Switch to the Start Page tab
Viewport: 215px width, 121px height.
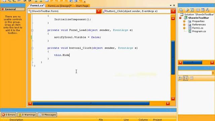[x=82, y=6]
